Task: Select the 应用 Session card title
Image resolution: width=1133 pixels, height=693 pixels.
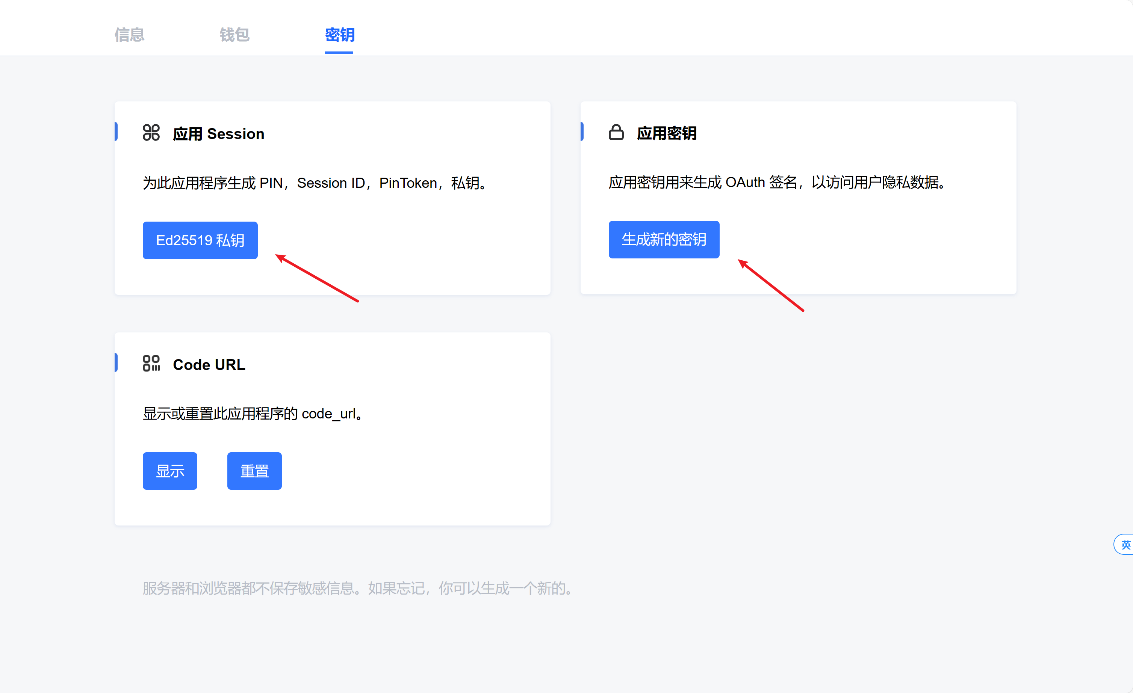Action: 218,134
